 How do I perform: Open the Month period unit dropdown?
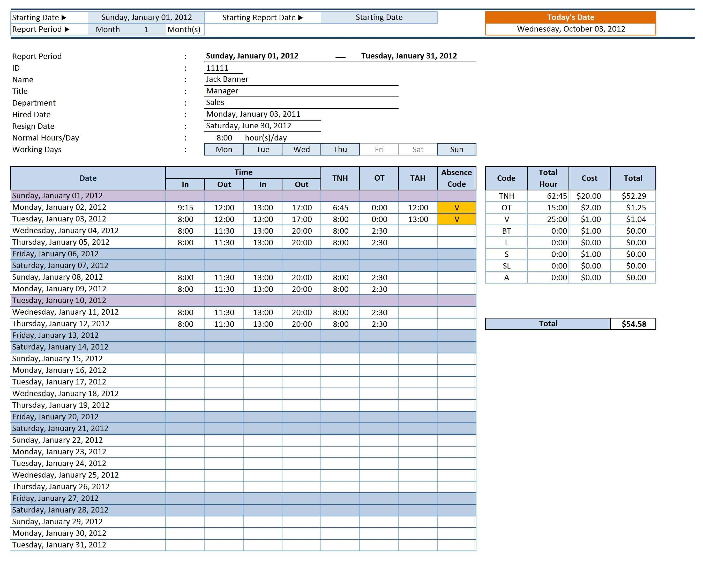pyautogui.click(x=108, y=29)
